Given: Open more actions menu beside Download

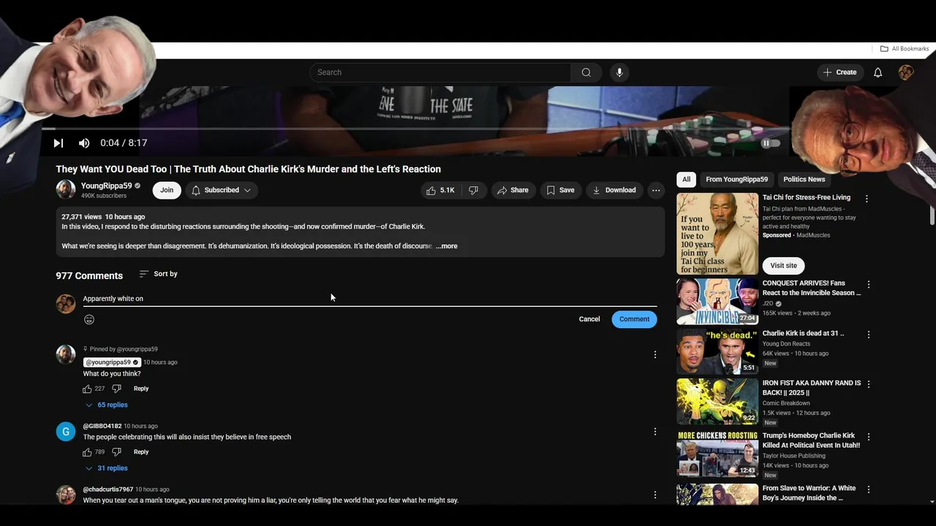Looking at the screenshot, I should pyautogui.click(x=656, y=190).
